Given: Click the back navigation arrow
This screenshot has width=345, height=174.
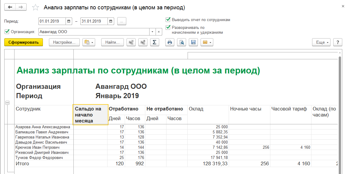Looking at the screenshot, I should (10, 7).
